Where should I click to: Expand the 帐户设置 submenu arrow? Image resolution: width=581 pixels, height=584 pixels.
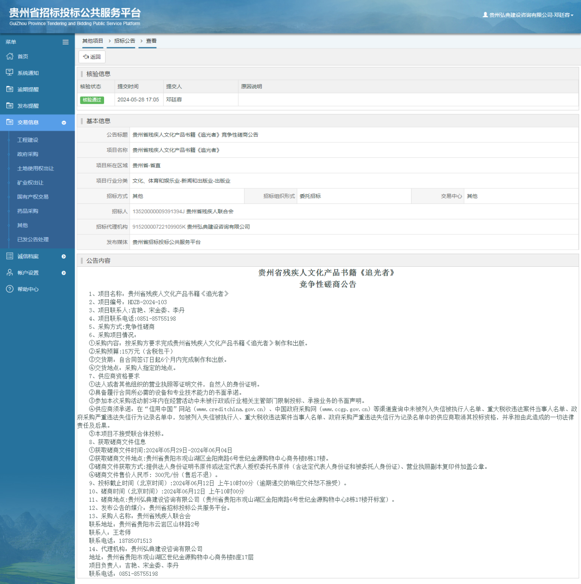pyautogui.click(x=64, y=273)
